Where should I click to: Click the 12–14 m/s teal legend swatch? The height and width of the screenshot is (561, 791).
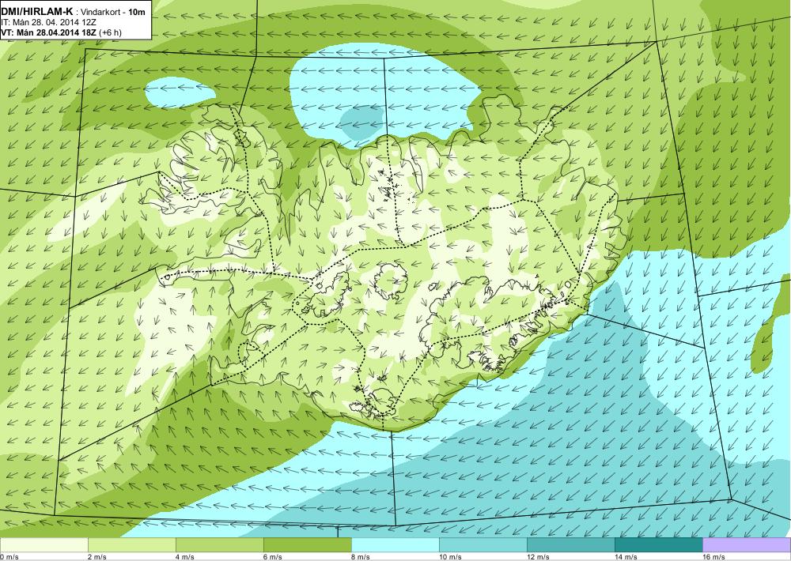click(570, 545)
